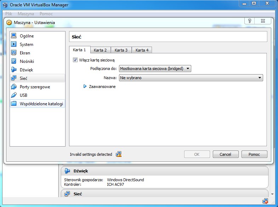
Task: Open Porty szeregowe settings
Action: (38, 87)
